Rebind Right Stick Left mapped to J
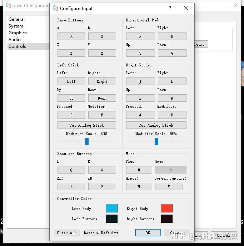The height and width of the screenshot is (246, 244). pos(140,81)
